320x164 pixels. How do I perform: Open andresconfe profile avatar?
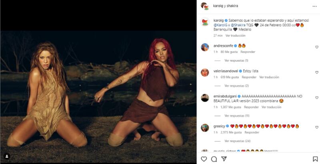[x=205, y=47]
